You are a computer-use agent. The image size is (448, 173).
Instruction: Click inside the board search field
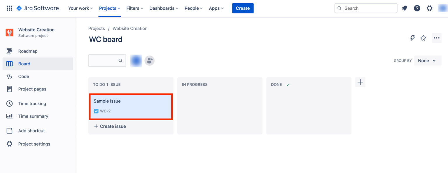coord(107,60)
